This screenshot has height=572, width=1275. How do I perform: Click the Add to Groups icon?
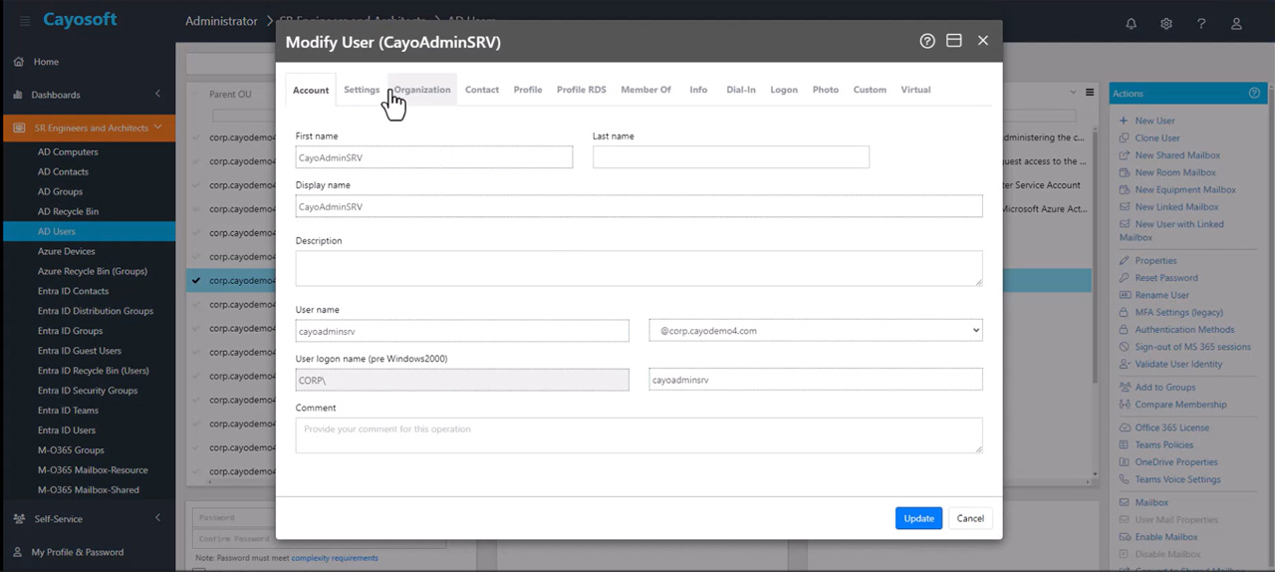click(x=1125, y=387)
